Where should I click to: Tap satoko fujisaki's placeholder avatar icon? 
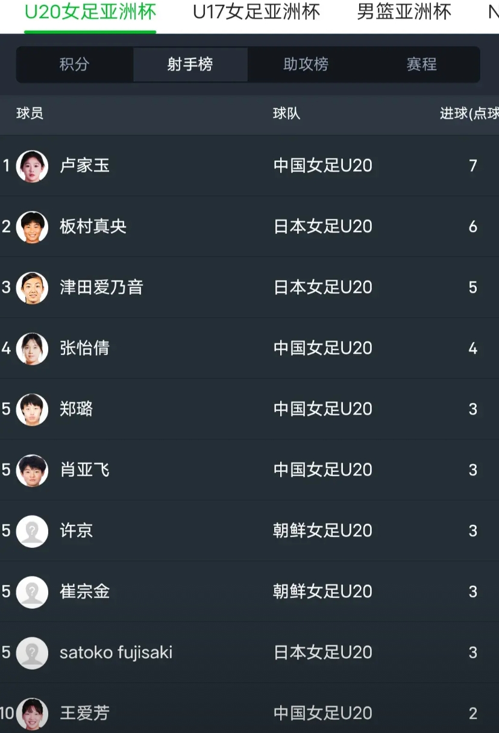tap(32, 653)
